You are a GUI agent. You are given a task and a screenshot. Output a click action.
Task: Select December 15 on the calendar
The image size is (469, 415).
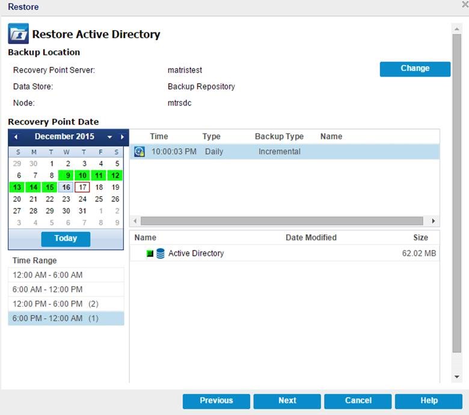(50, 187)
